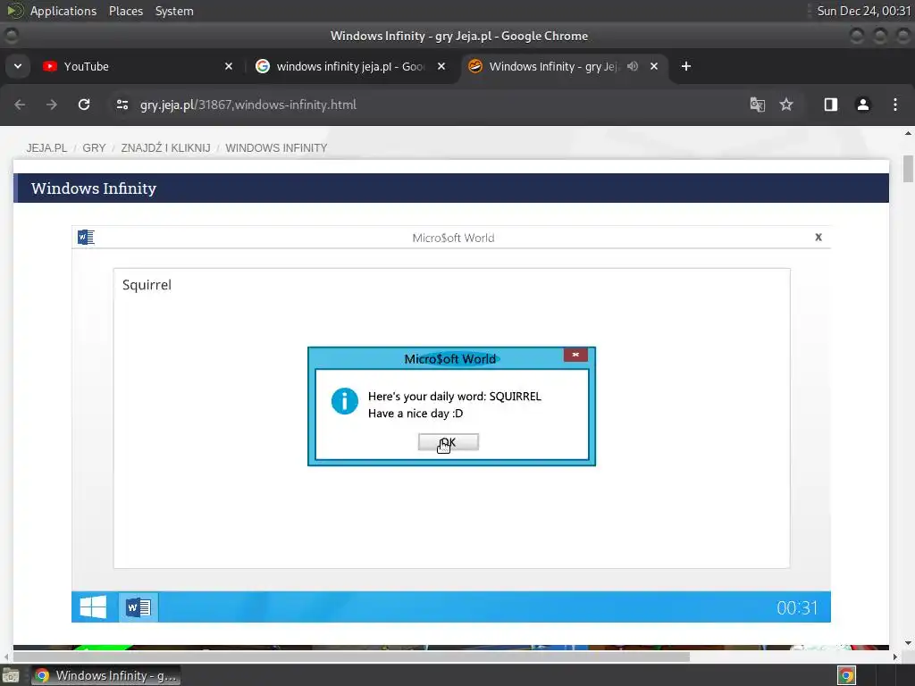Image resolution: width=915 pixels, height=686 pixels.
Task: Close the Micro$oft World document window
Action: [818, 237]
